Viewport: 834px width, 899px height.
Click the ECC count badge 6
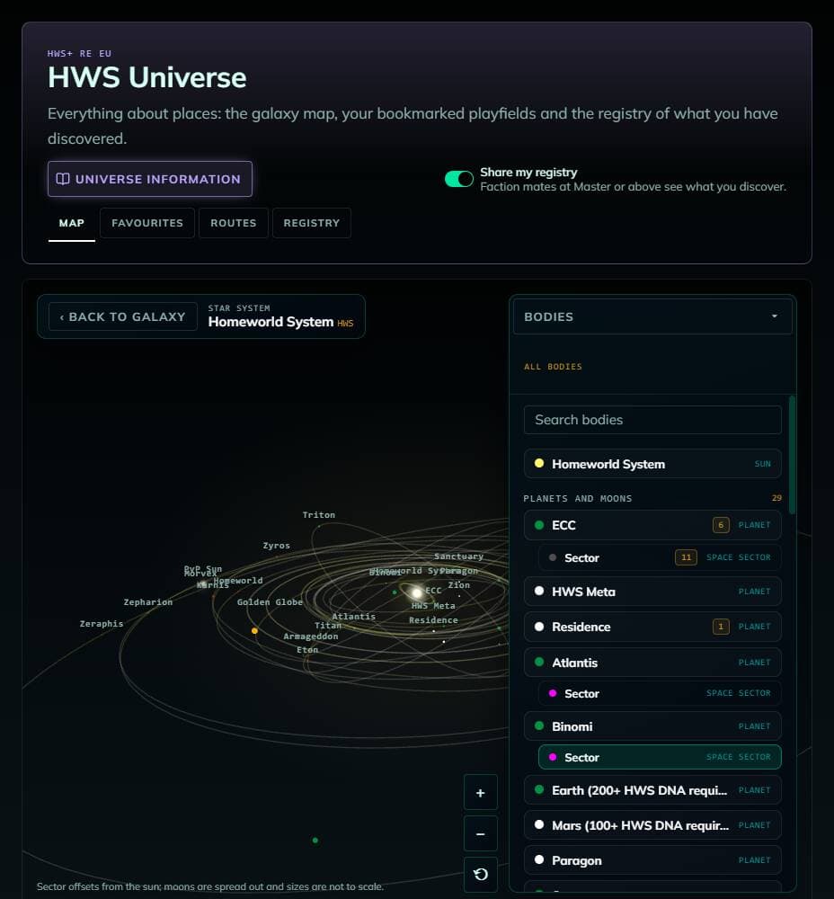click(721, 525)
